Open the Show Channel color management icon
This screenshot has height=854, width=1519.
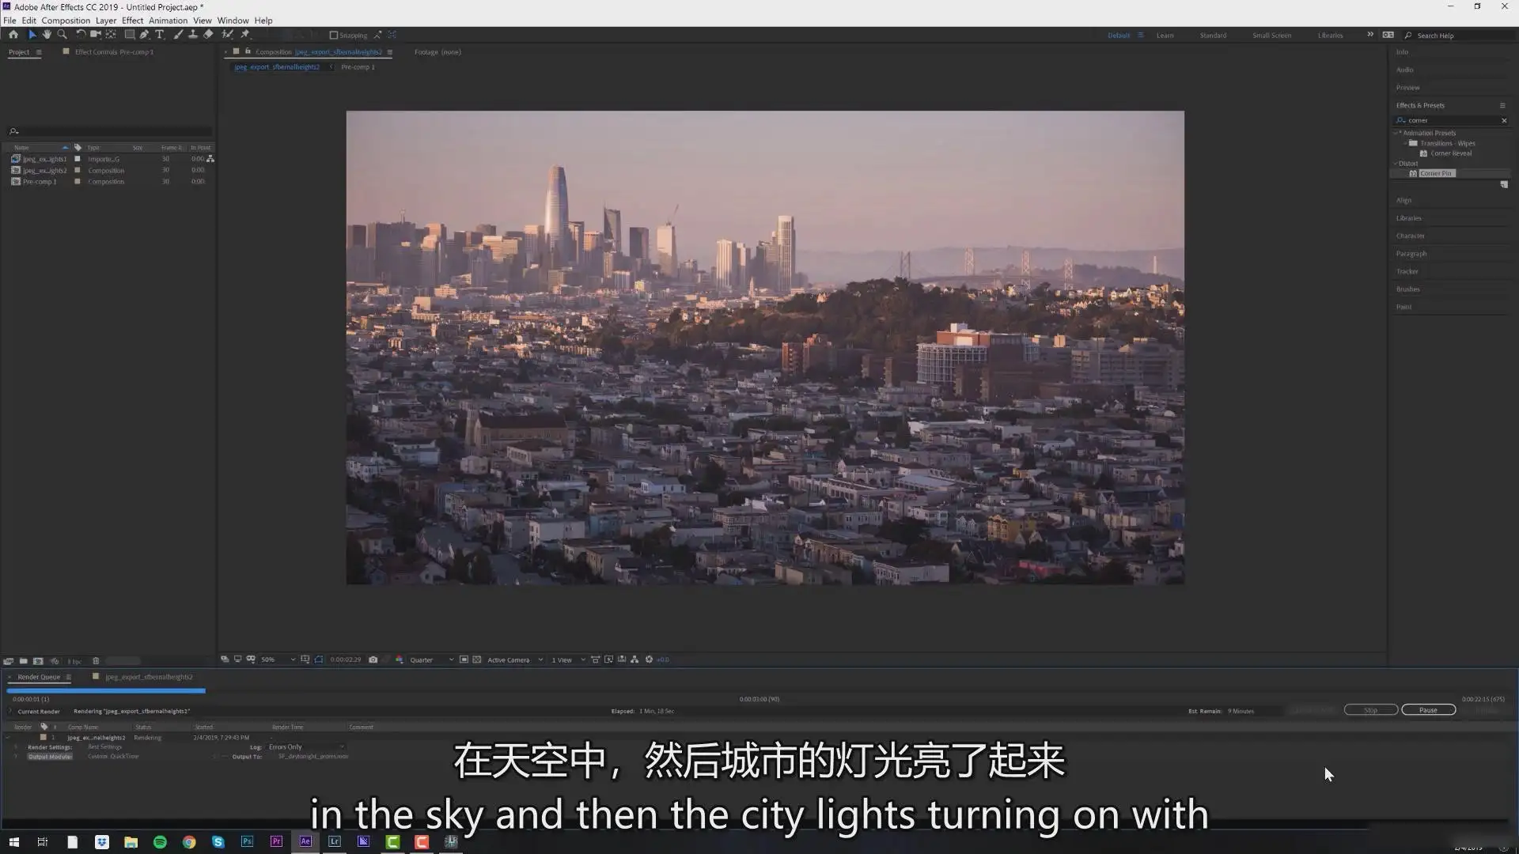[400, 659]
